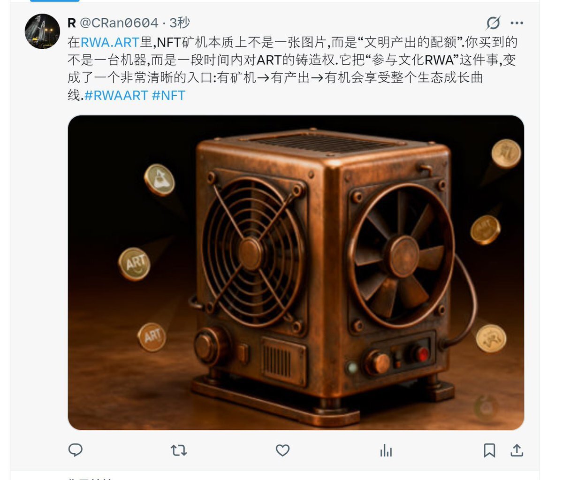Open the profile avatar of R
The width and height of the screenshot is (563, 480).
(x=42, y=31)
